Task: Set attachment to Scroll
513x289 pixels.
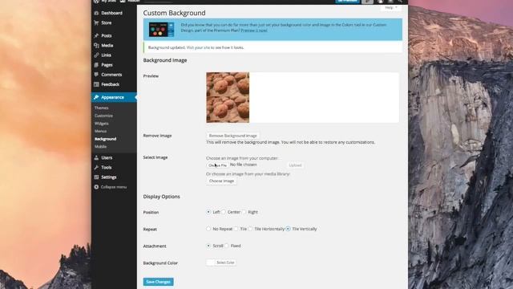Action: (208, 246)
